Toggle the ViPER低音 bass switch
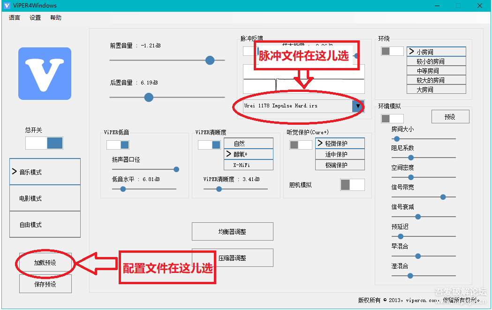Viewport: 492px width, 310px height. [118, 144]
